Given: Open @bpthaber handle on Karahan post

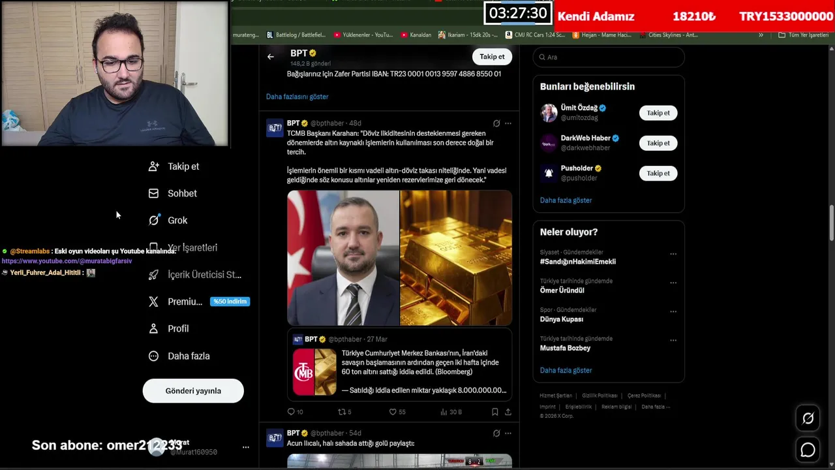Looking at the screenshot, I should pos(326,123).
